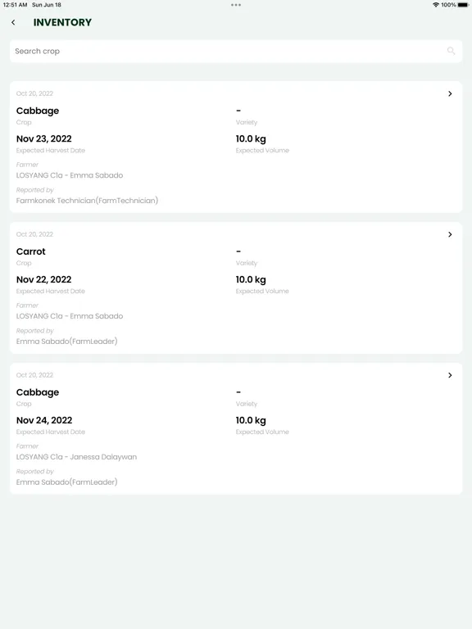
Task: Tap the three-dot multitasking indicator at top
Action: (x=236, y=5)
